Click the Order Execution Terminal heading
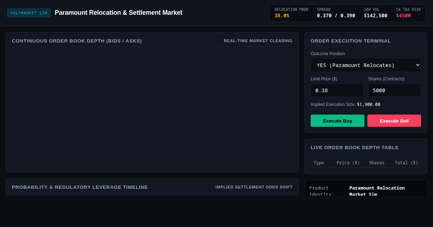The height and width of the screenshot is (227, 433). tap(351, 41)
